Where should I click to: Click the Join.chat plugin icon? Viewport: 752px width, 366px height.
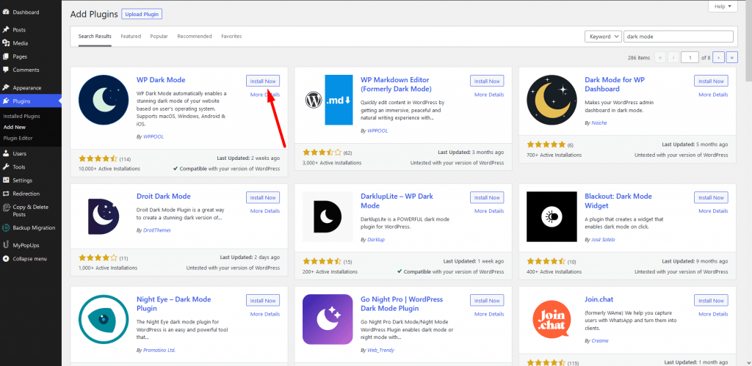(x=552, y=320)
